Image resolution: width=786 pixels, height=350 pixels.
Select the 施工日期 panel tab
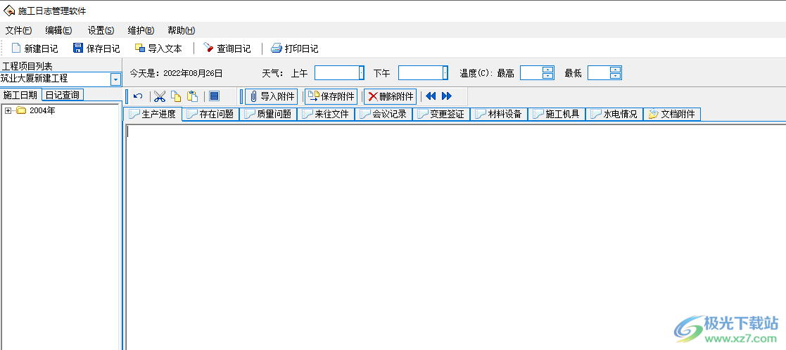point(20,95)
